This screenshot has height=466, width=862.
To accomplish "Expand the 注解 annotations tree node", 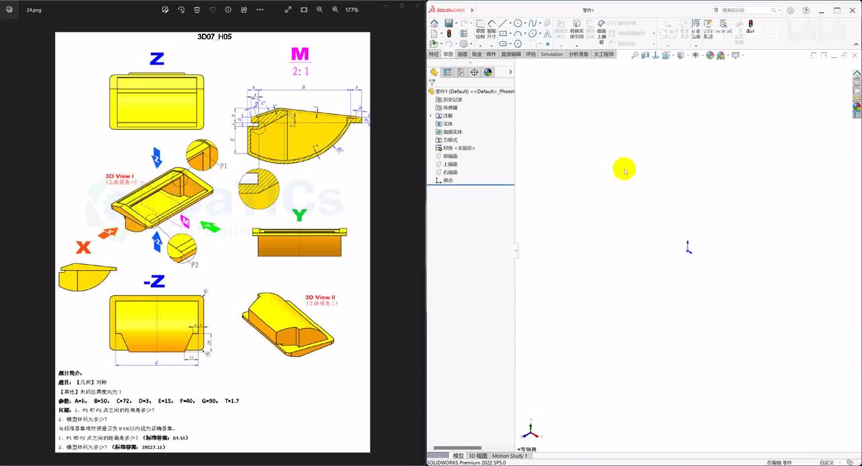I will [x=431, y=116].
